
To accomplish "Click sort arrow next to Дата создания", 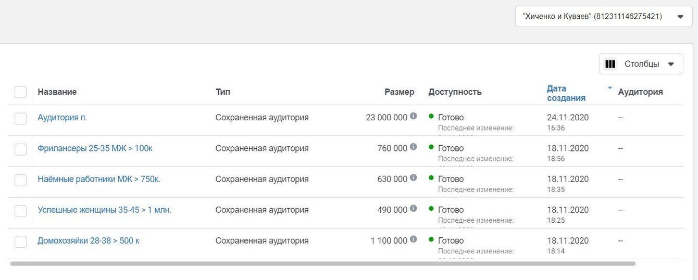I will pos(610,88).
